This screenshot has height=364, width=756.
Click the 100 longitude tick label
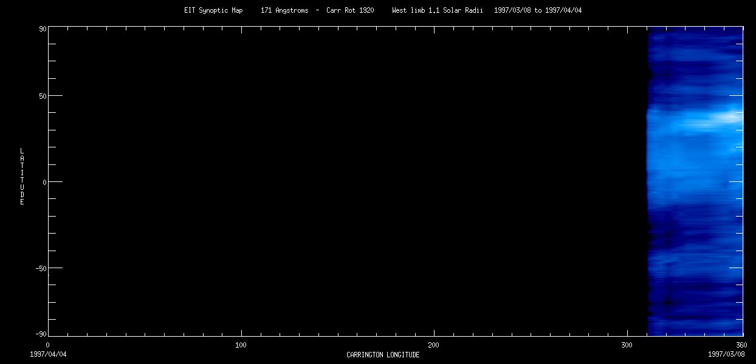241,345
